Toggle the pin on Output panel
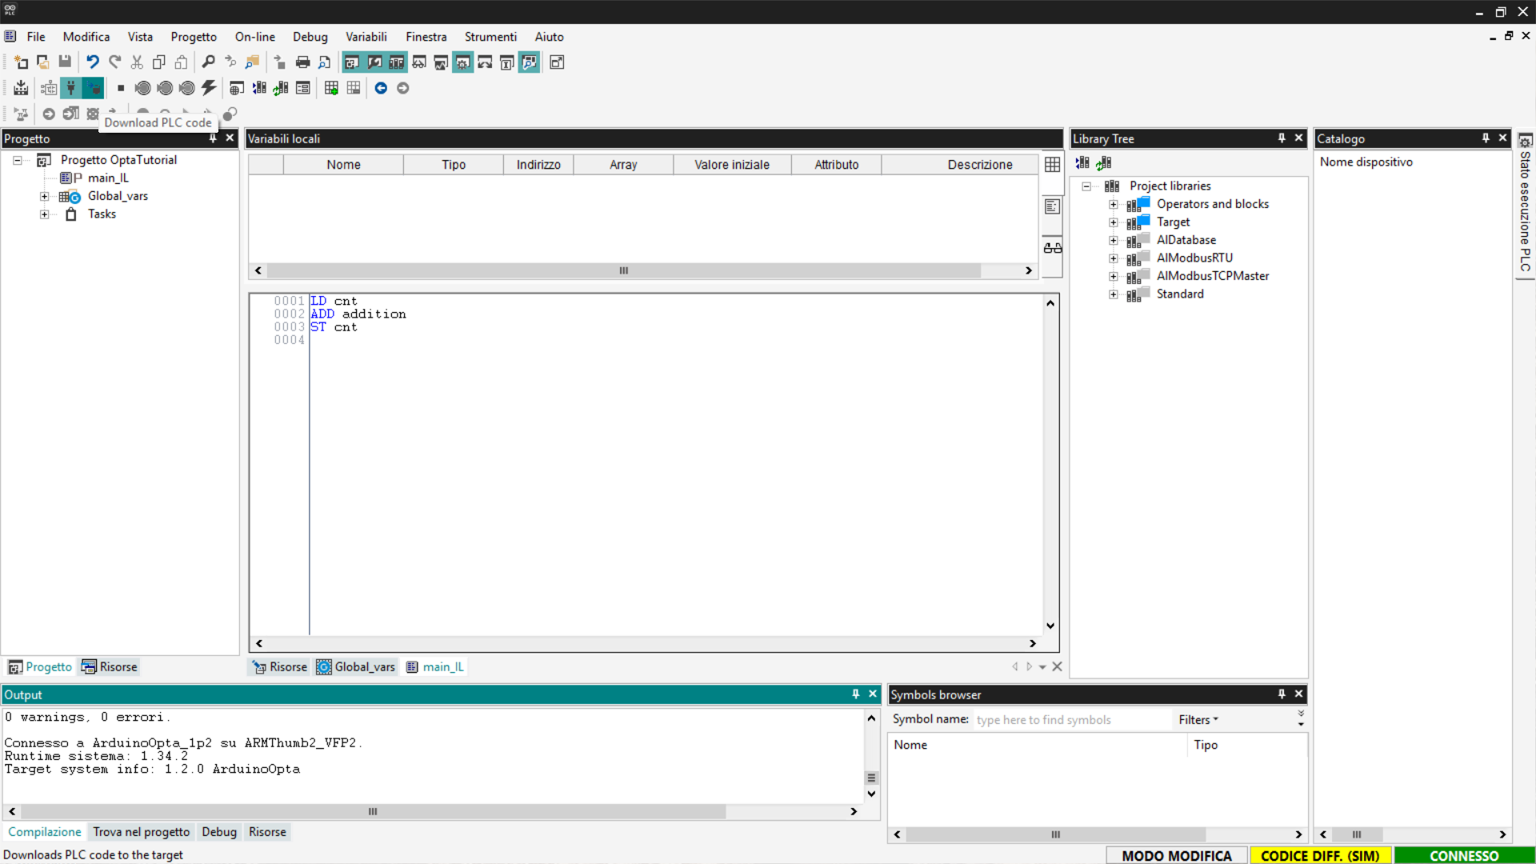1536x864 pixels. coord(855,694)
